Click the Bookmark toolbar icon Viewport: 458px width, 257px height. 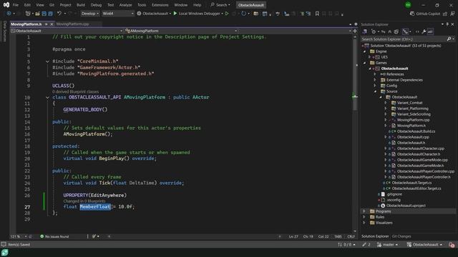(x=317, y=14)
